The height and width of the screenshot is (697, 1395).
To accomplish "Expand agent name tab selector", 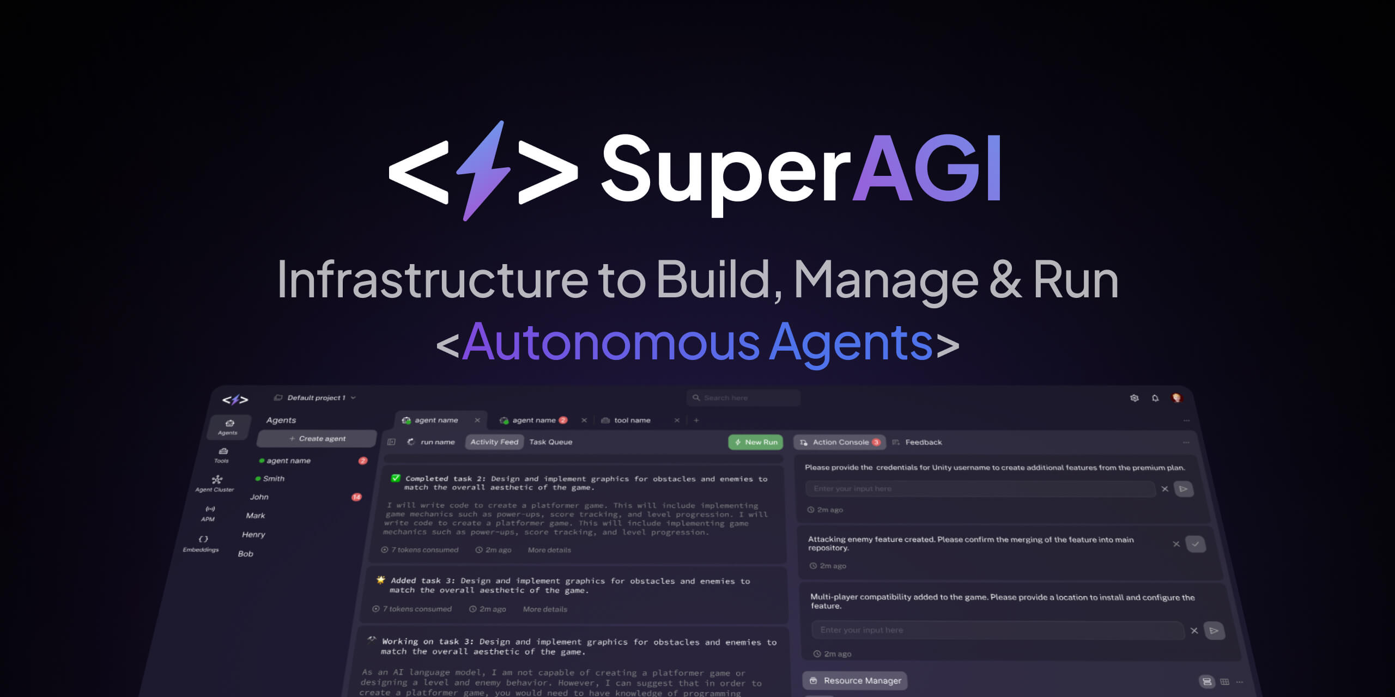I will (x=436, y=420).
